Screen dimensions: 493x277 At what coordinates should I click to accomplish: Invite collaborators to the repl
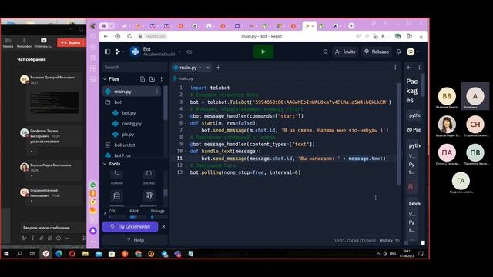pyautogui.click(x=345, y=52)
